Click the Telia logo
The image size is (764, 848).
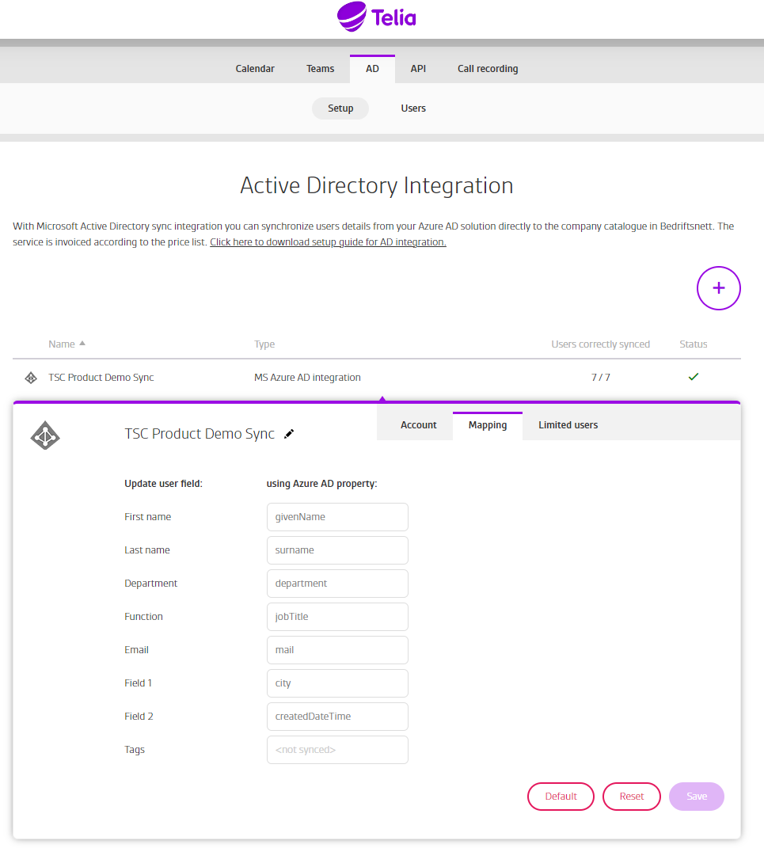tap(377, 17)
